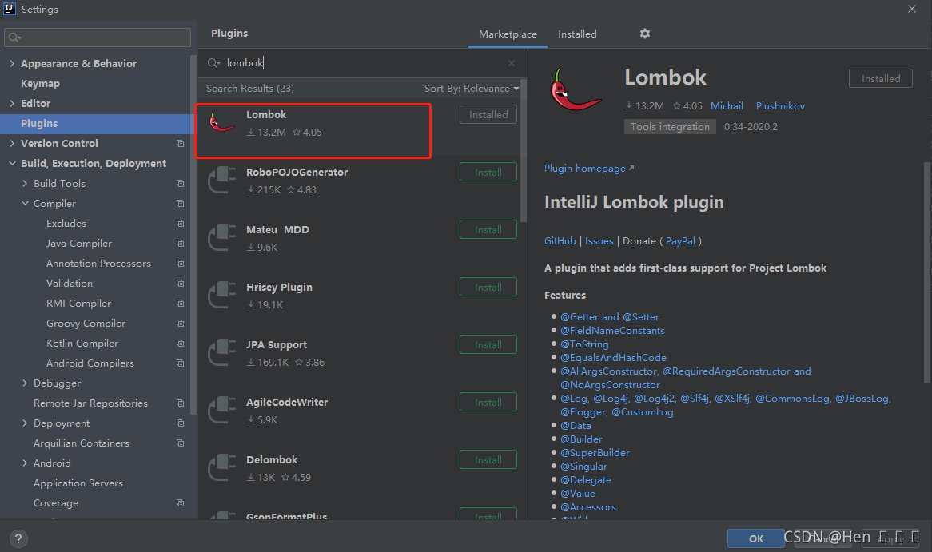Switch to the Installed tab
The image size is (932, 552).
click(x=577, y=34)
